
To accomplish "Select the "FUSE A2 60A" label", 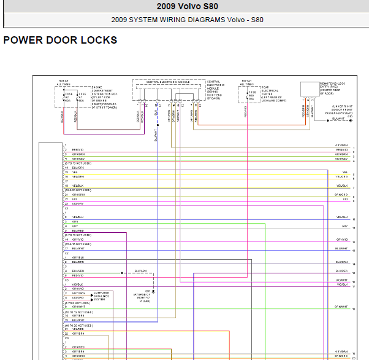I will (x=69, y=97).
